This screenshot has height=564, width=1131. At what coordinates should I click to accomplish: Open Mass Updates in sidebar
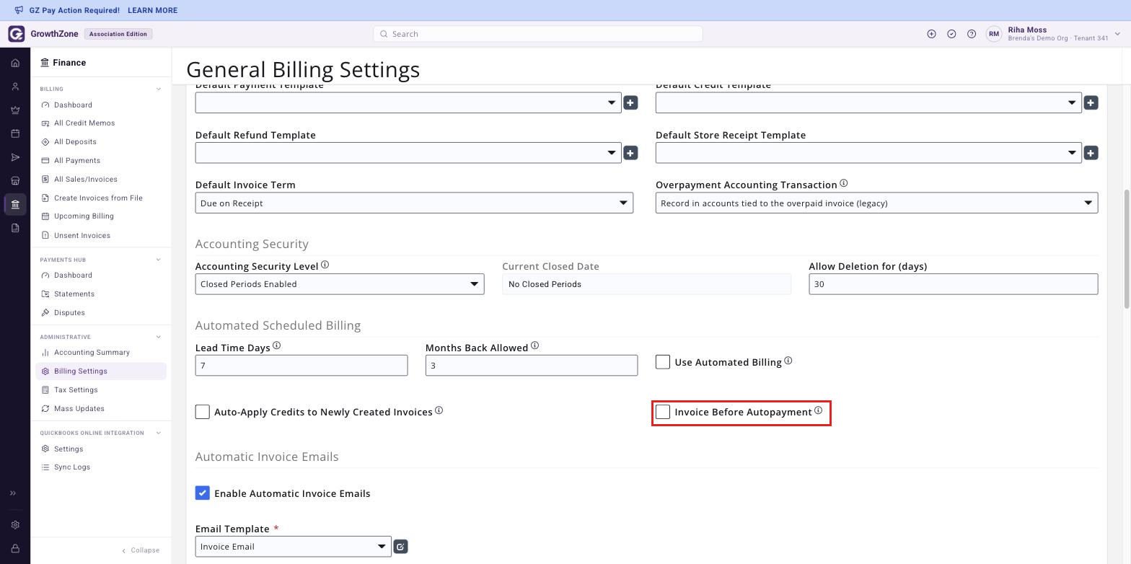pos(79,409)
